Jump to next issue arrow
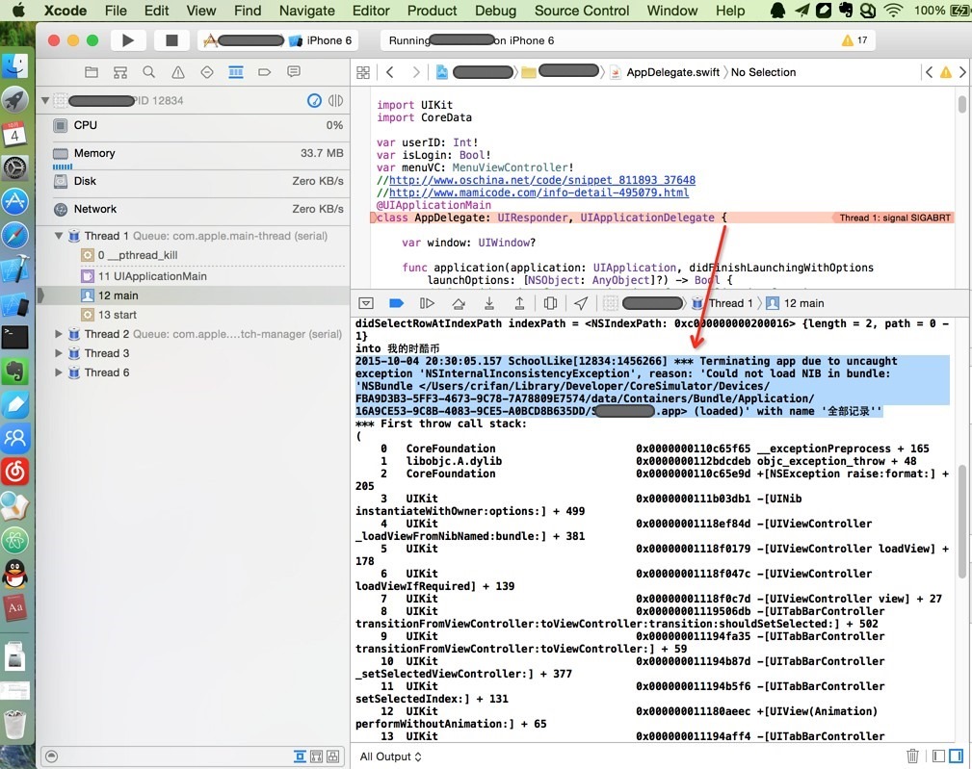Viewport: 972px width, 769px height. click(962, 72)
